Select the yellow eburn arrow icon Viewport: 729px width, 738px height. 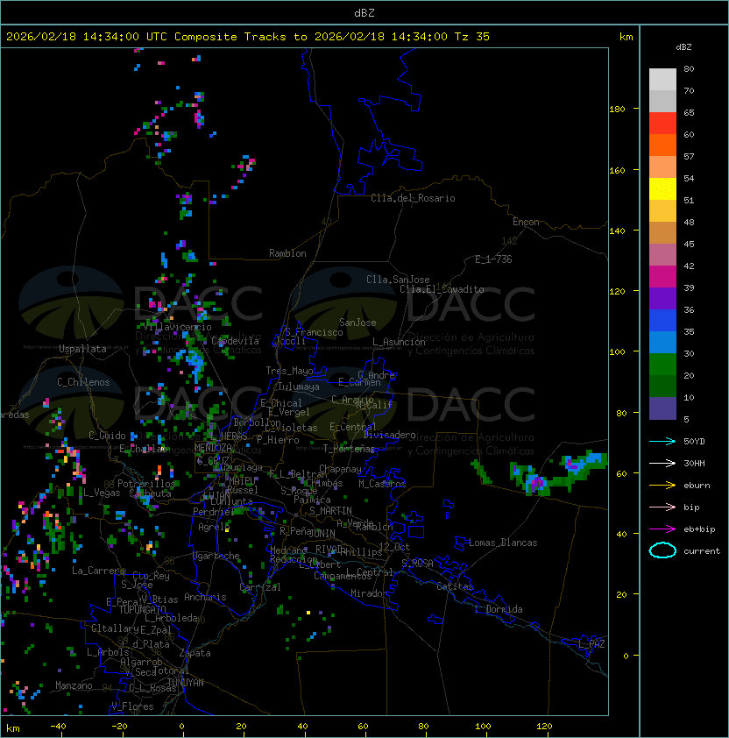coord(662,486)
